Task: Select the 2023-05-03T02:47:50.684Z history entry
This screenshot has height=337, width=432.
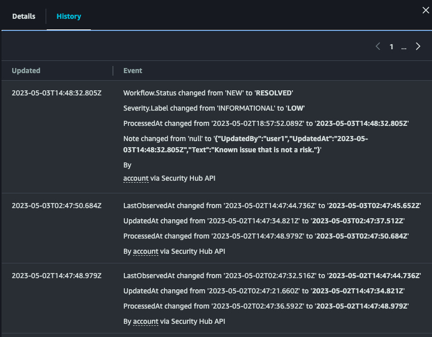Action: click(x=56, y=206)
